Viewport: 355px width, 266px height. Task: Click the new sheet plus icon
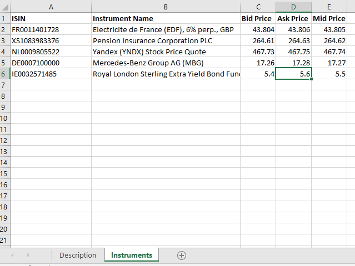point(181,255)
